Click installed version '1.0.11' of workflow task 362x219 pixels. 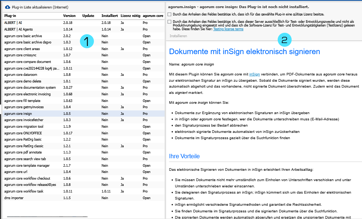(106, 191)
